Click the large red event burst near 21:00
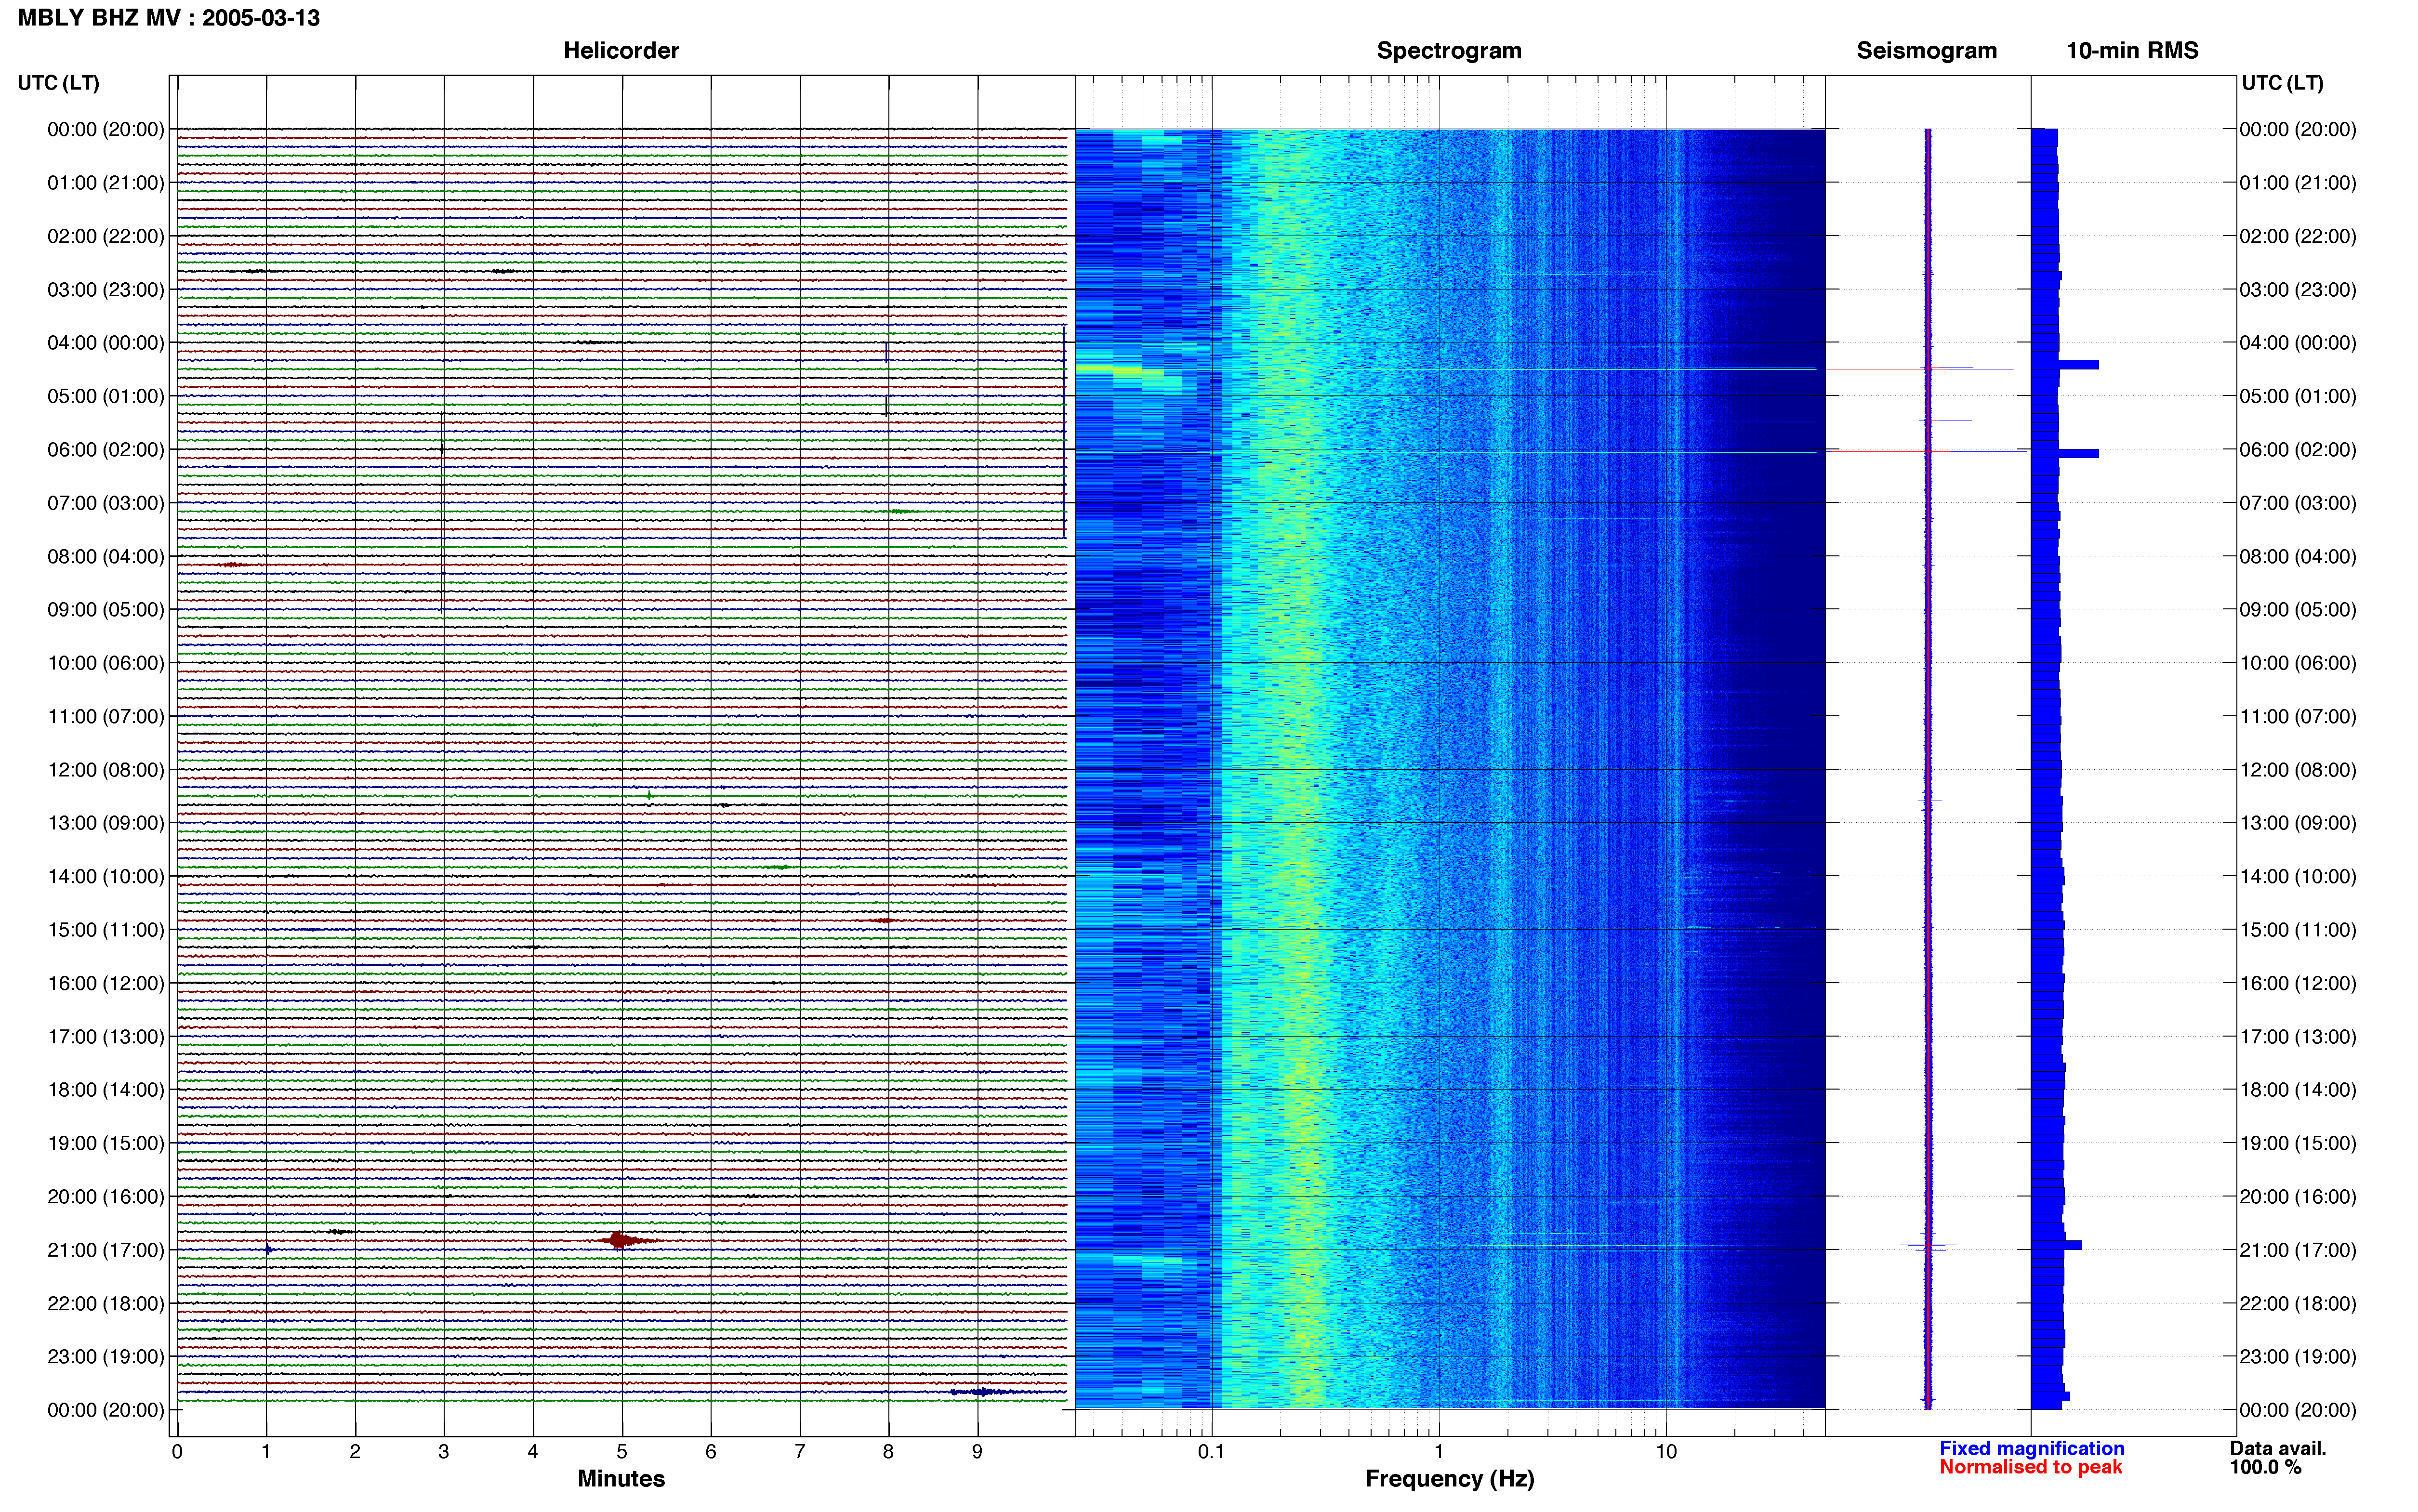The width and height of the screenshot is (2418, 1512). tap(623, 1240)
